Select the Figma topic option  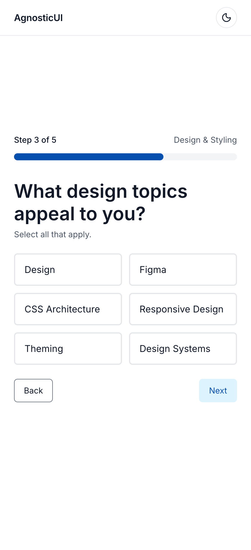(x=183, y=269)
